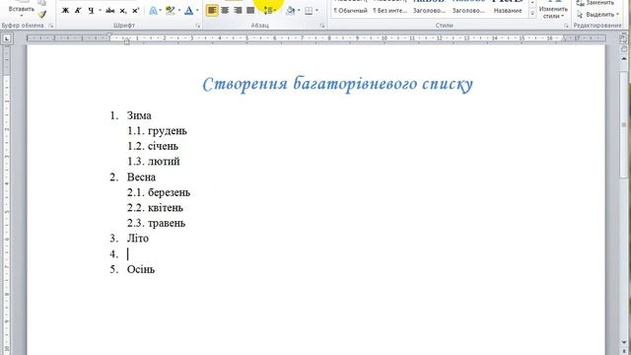The height and width of the screenshot is (355, 631).
Task: Click the sub-item 'січень'
Action: pos(163,146)
